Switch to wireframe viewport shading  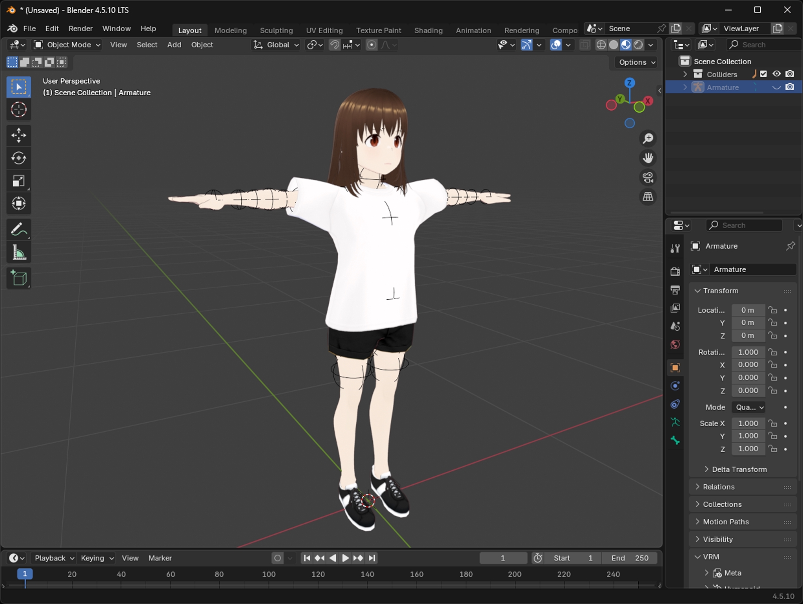coord(601,45)
